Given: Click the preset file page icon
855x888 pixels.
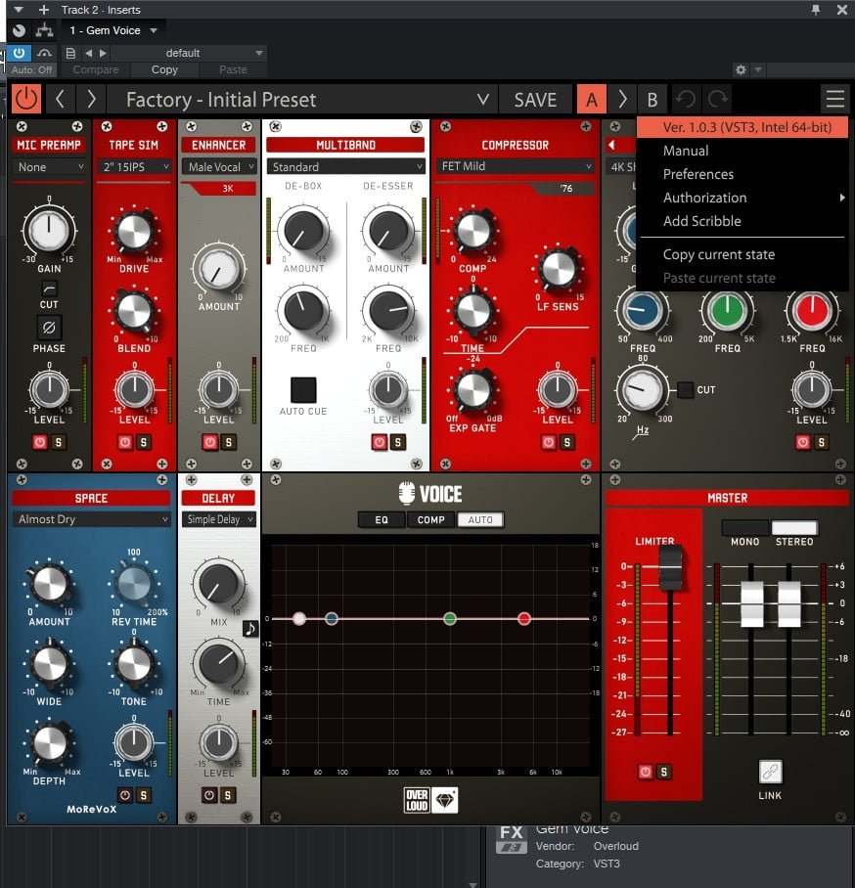Looking at the screenshot, I should (x=70, y=53).
